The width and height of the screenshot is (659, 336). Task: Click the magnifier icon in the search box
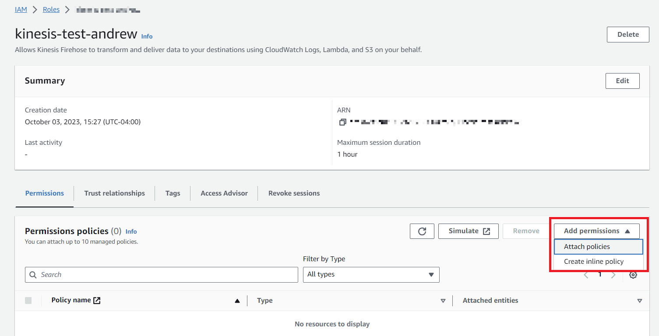33,275
